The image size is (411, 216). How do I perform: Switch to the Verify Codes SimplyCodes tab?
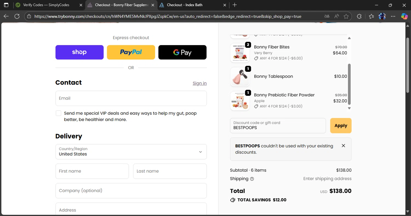tap(46, 5)
